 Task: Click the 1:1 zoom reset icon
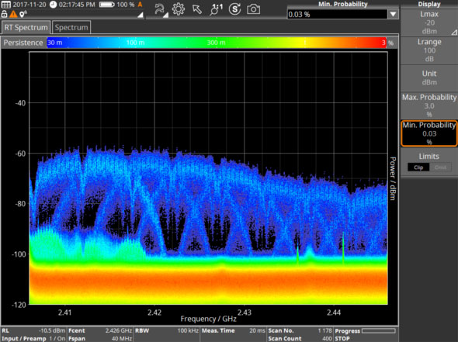(216, 9)
